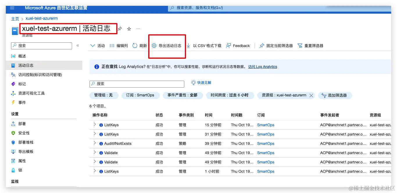Image resolution: width=397 pixels, height=193 pixels.
Task: Click the activity log search field
Action: click(137, 84)
